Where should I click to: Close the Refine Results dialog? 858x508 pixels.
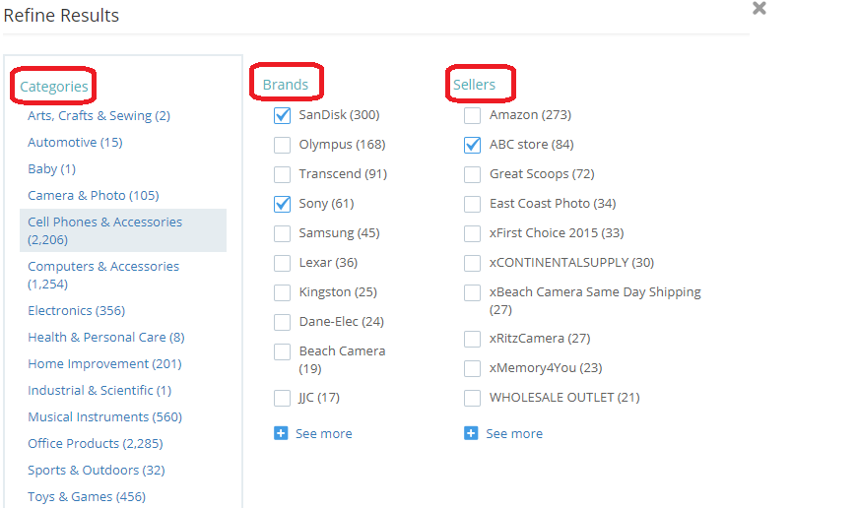pos(759,9)
